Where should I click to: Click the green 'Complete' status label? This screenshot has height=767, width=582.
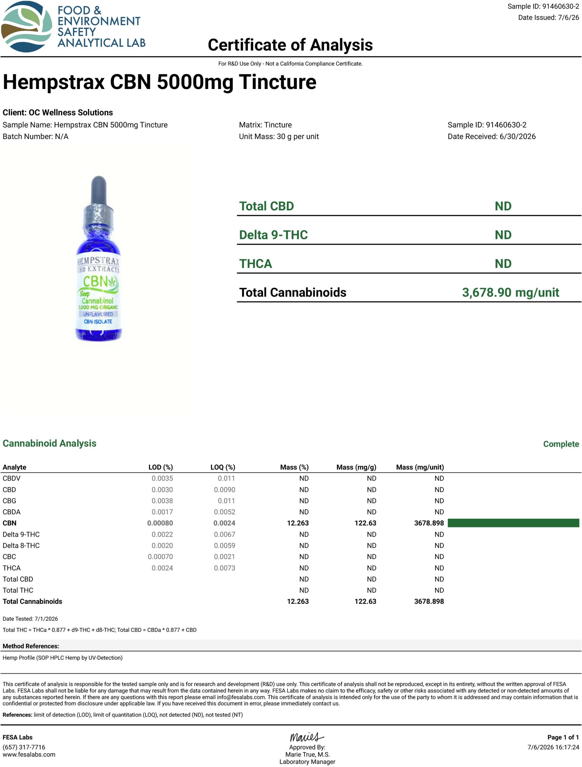pos(561,444)
